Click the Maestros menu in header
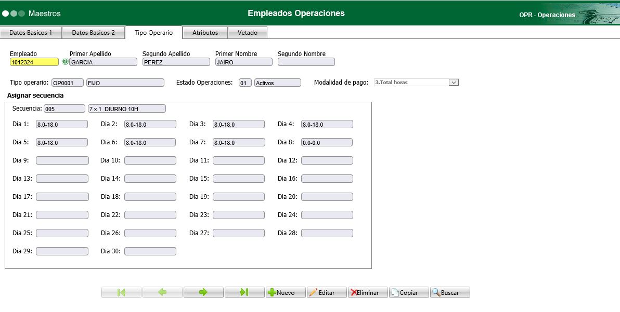Screen dimensions: 620x312 [x=45, y=13]
